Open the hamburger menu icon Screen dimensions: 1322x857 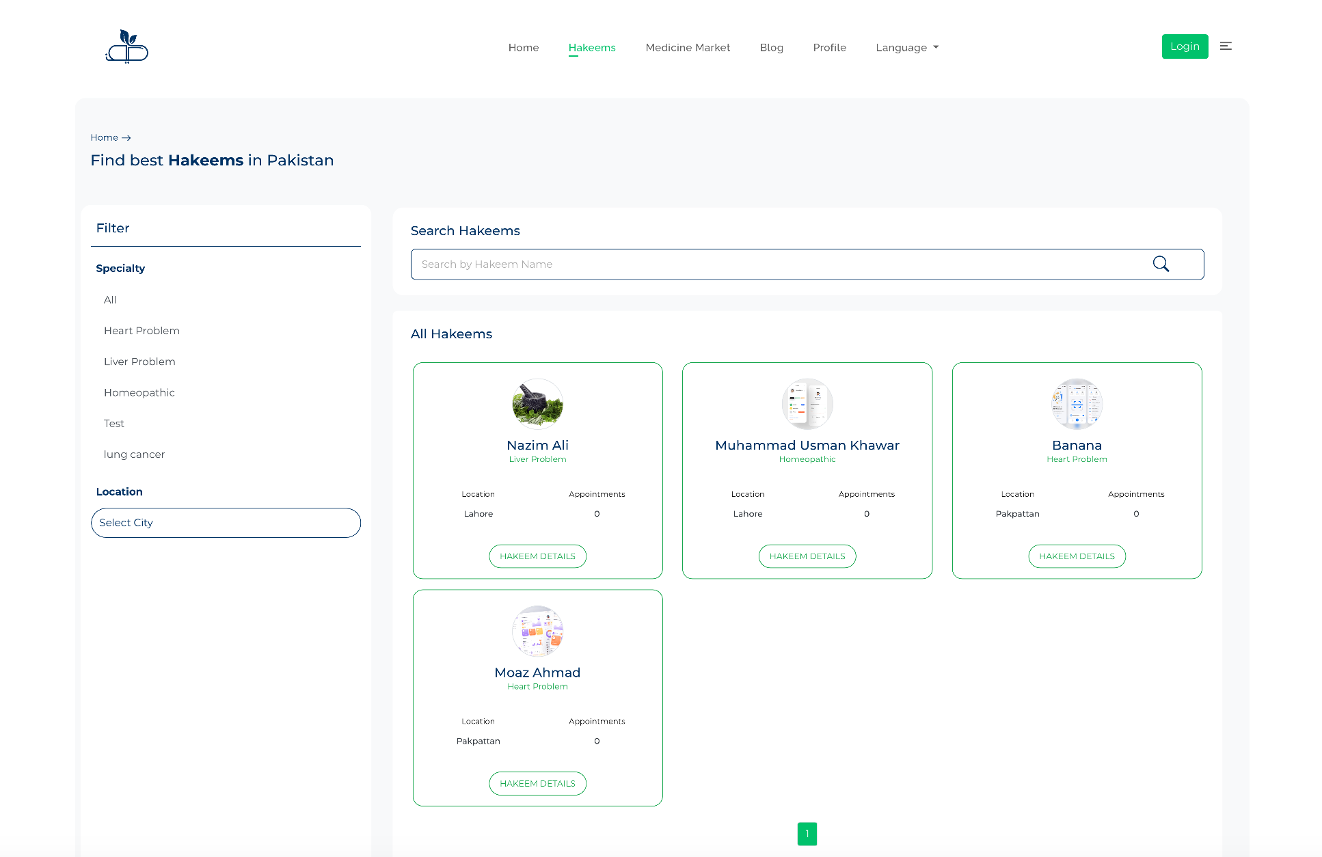(1226, 46)
